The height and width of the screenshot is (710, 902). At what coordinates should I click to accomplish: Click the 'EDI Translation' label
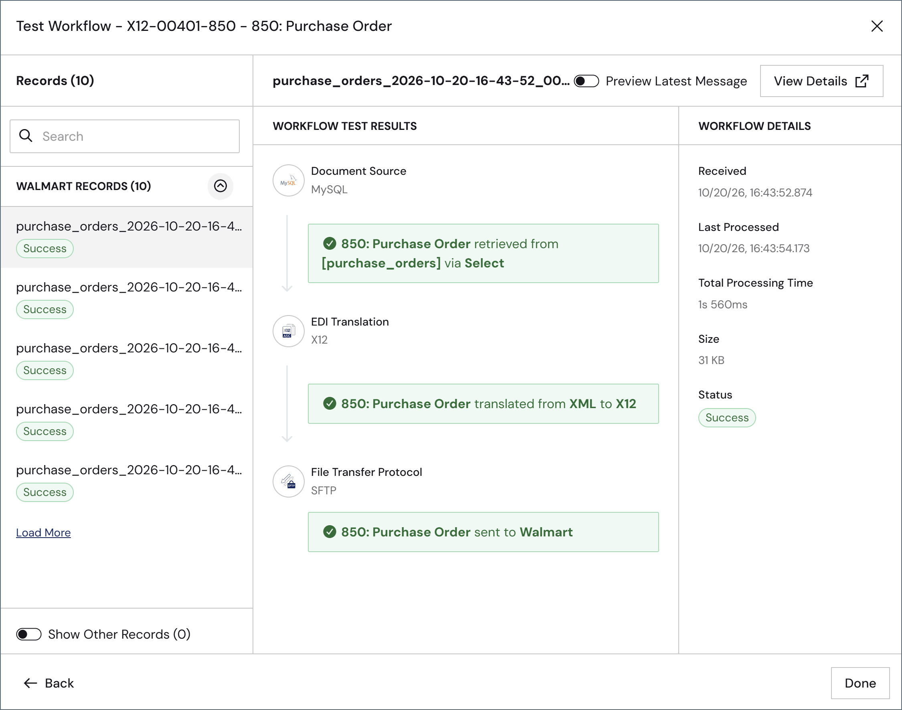pyautogui.click(x=350, y=322)
